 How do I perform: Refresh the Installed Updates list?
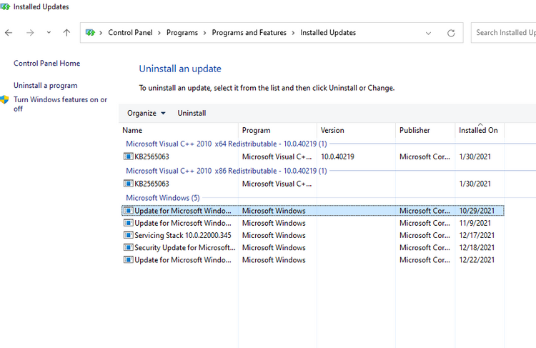[451, 33]
